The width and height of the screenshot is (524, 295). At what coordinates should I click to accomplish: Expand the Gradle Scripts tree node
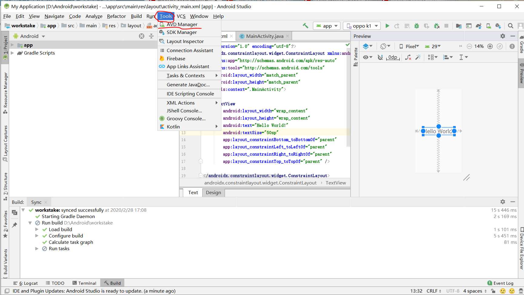coord(12,53)
